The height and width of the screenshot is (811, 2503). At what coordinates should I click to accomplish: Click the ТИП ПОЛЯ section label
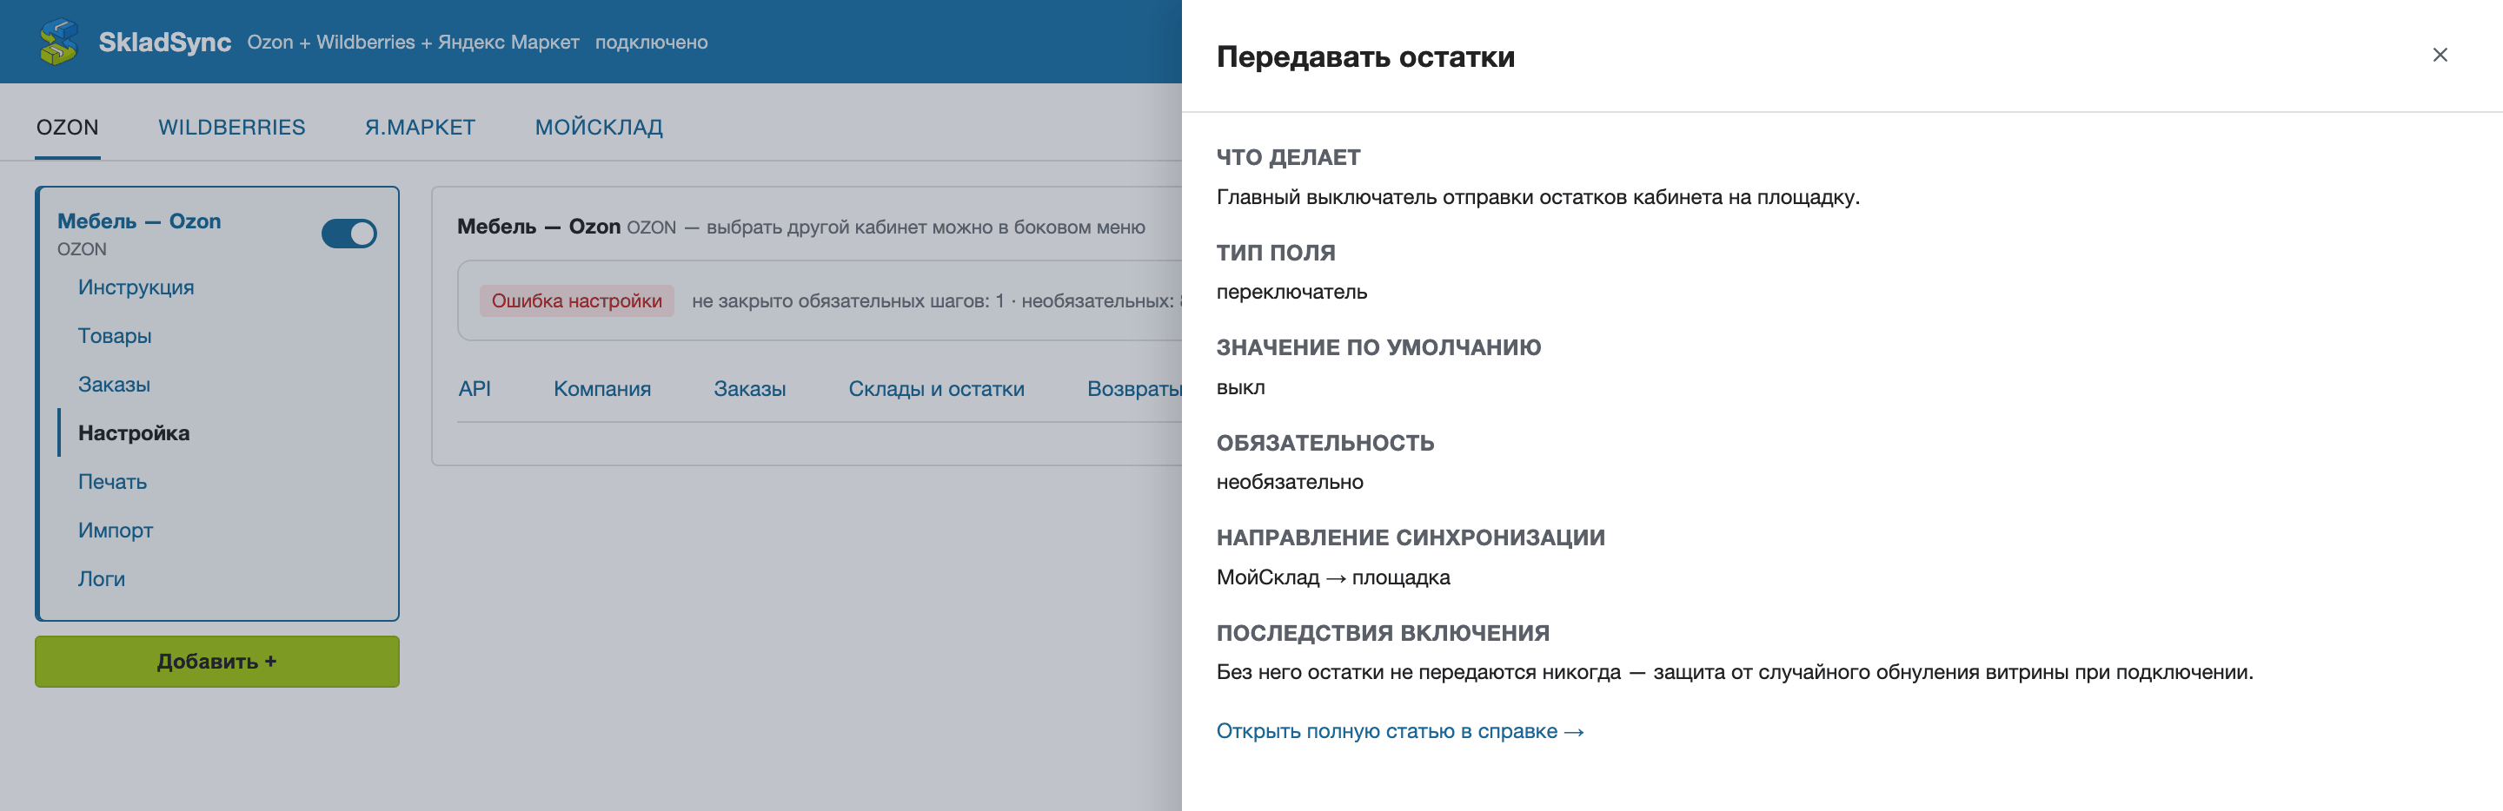coord(1275,253)
